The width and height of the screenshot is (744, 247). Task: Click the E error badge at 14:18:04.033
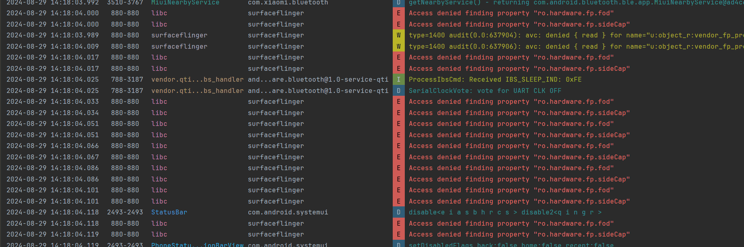click(398, 102)
